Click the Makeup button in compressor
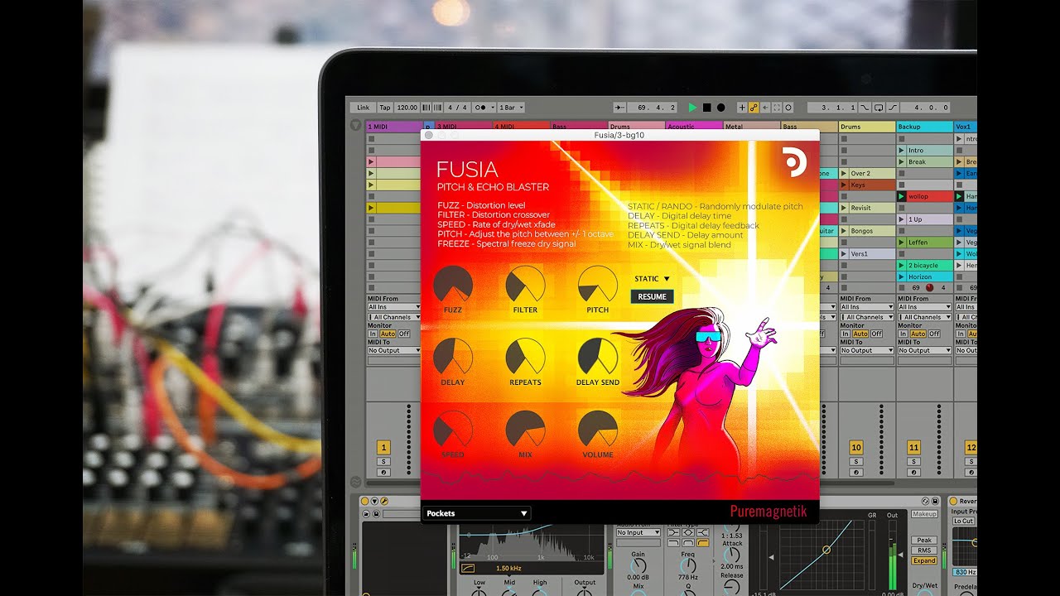Viewport: 1060px width, 596px height. [924, 514]
